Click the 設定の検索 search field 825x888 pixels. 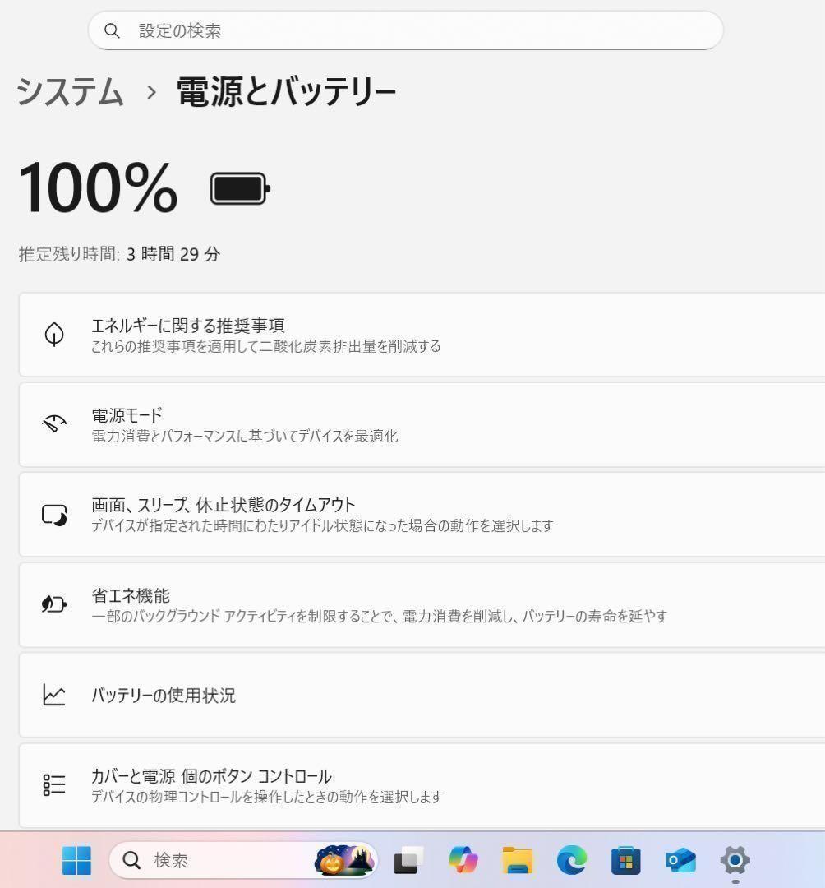[x=405, y=31]
